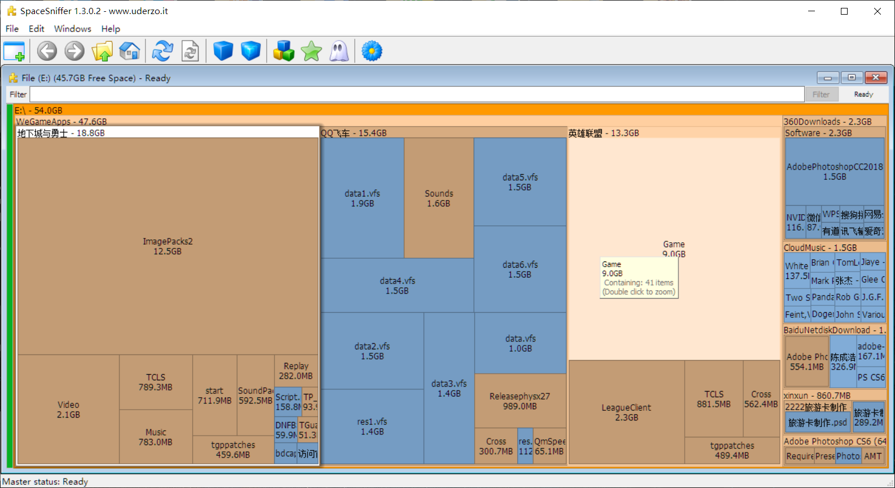Select the 旅游卡制作.psd file block
Image resolution: width=895 pixels, height=488 pixels.
818,423
